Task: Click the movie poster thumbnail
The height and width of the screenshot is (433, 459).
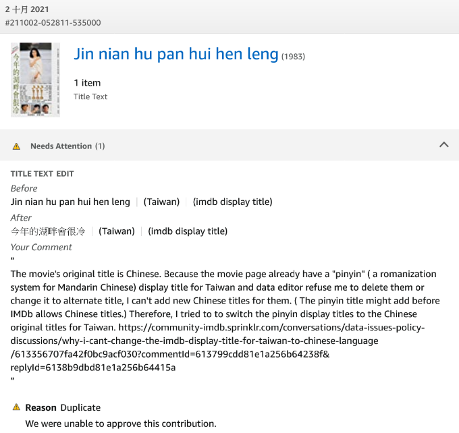Action: tap(35, 80)
